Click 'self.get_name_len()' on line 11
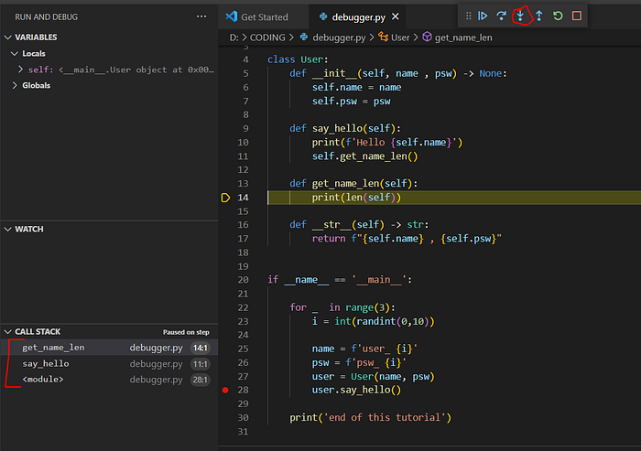The height and width of the screenshot is (451, 641). [x=365, y=156]
